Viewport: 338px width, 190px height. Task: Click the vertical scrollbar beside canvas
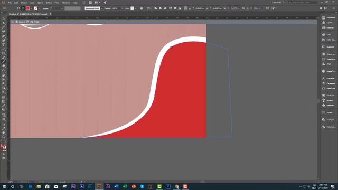coord(318,101)
